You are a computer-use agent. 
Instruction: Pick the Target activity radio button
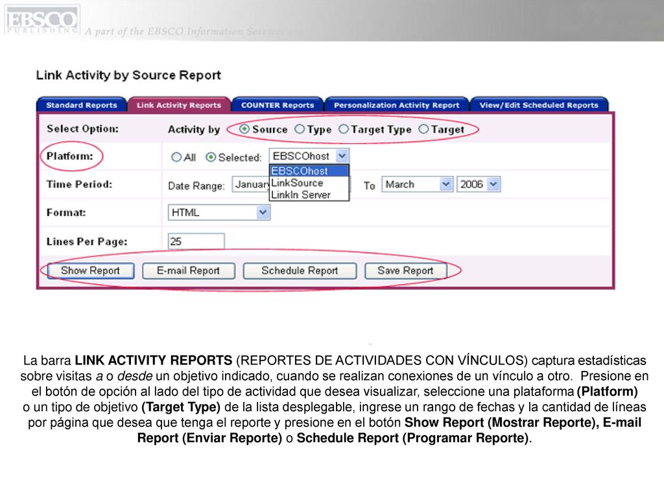423,129
